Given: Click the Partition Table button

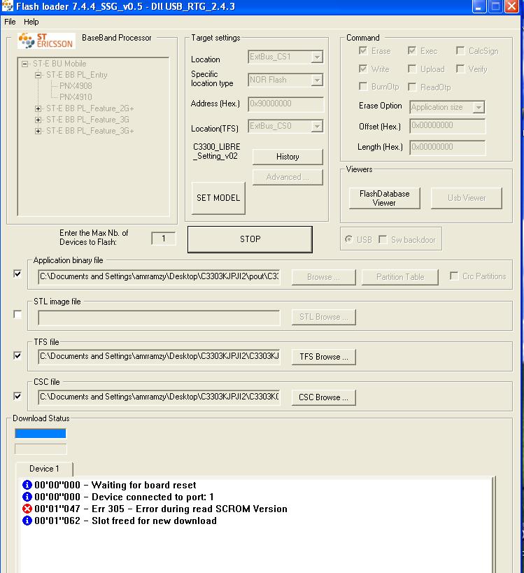Looking at the screenshot, I should tap(400, 277).
